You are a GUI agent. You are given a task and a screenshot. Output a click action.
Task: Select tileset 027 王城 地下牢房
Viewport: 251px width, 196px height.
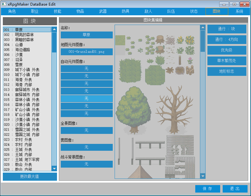pyautogui.click(x=27, y=159)
